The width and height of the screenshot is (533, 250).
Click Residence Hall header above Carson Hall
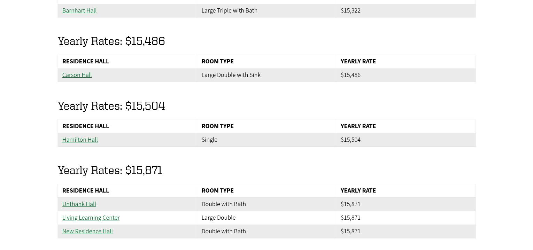[86, 62]
